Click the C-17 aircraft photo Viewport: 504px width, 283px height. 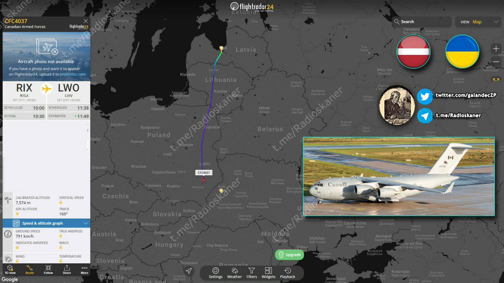(399, 177)
